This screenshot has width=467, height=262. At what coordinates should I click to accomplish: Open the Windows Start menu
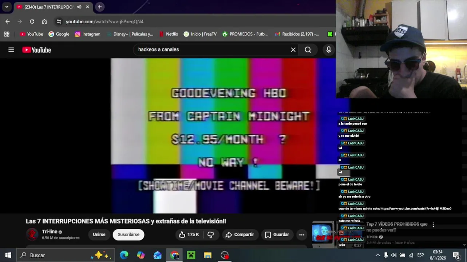(x=8, y=255)
